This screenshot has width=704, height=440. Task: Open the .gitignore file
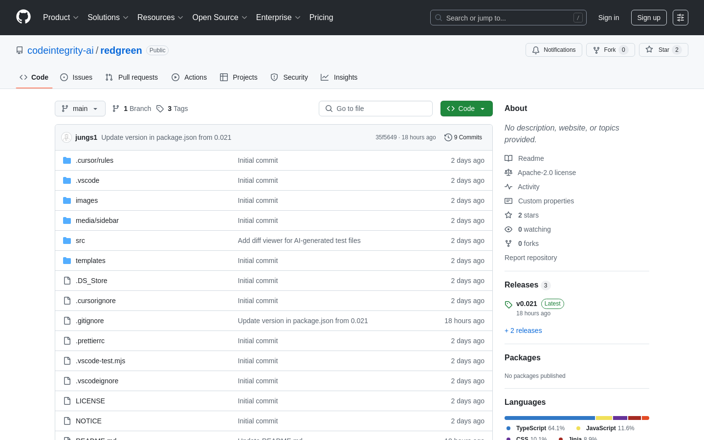(90, 321)
